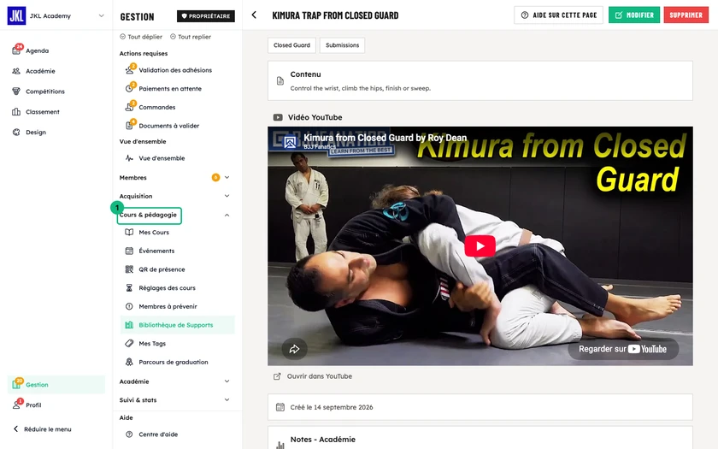Open the QR de présence icon

click(130, 269)
